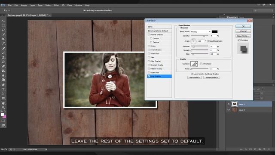Select the Brush tool
The height and width of the screenshot is (155, 275).
point(3,53)
